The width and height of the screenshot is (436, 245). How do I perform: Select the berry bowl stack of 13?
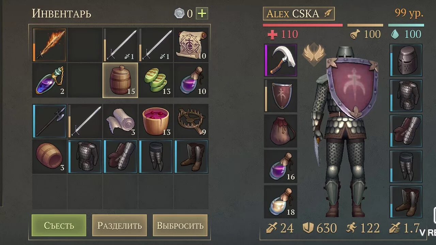tap(156, 121)
